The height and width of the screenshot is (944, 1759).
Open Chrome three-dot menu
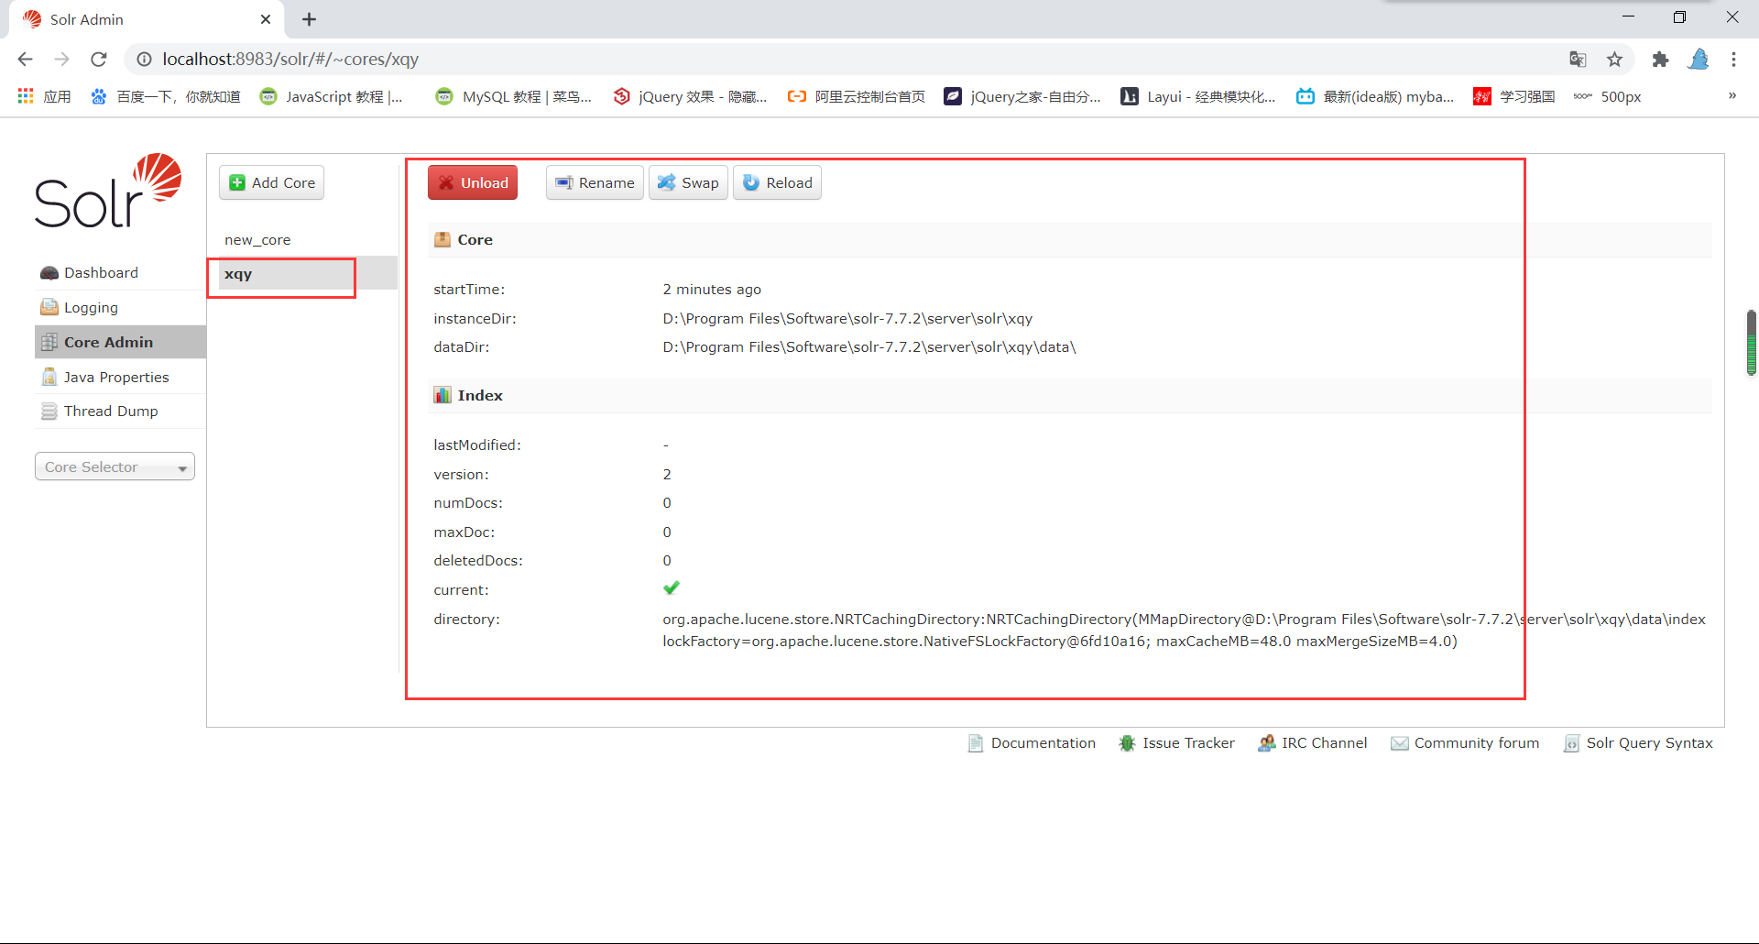click(x=1733, y=60)
